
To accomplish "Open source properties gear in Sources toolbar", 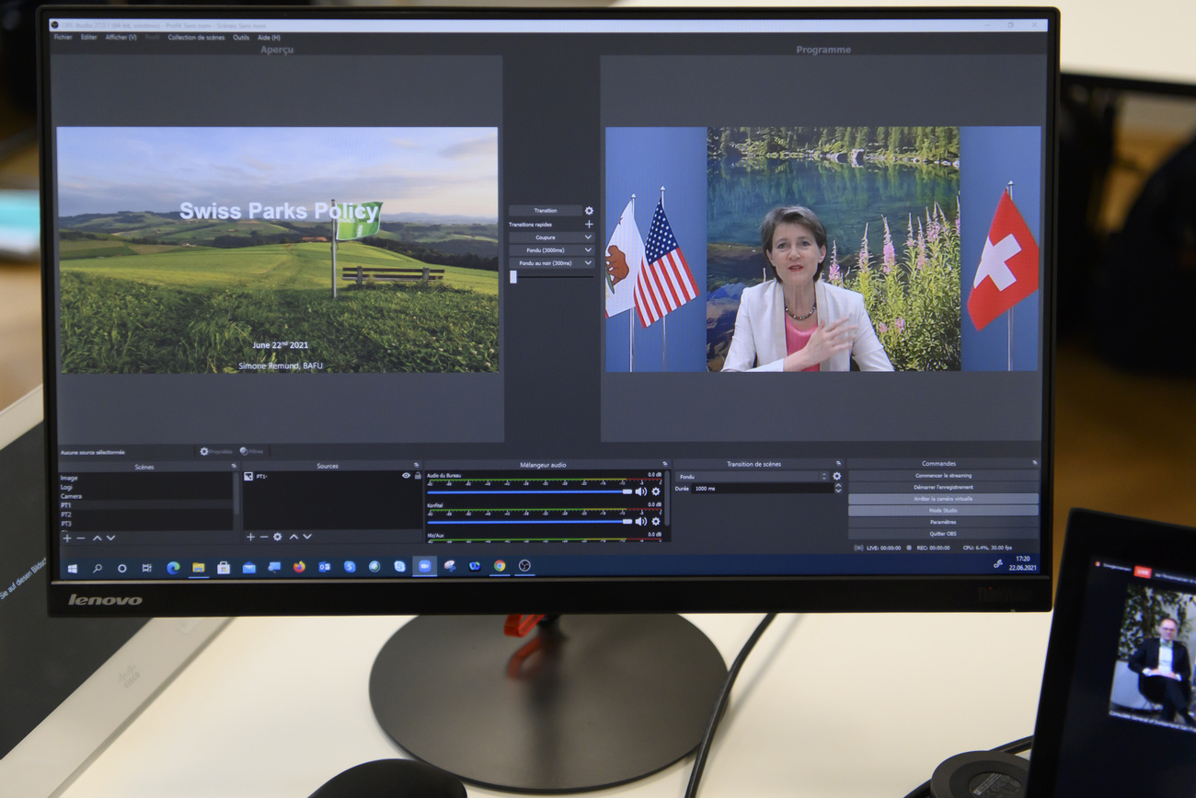I will coord(277,537).
